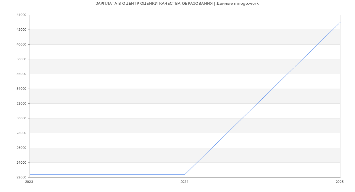Click the 26000 y-axis label
The width and height of the screenshot is (355, 192).
click(x=22, y=148)
